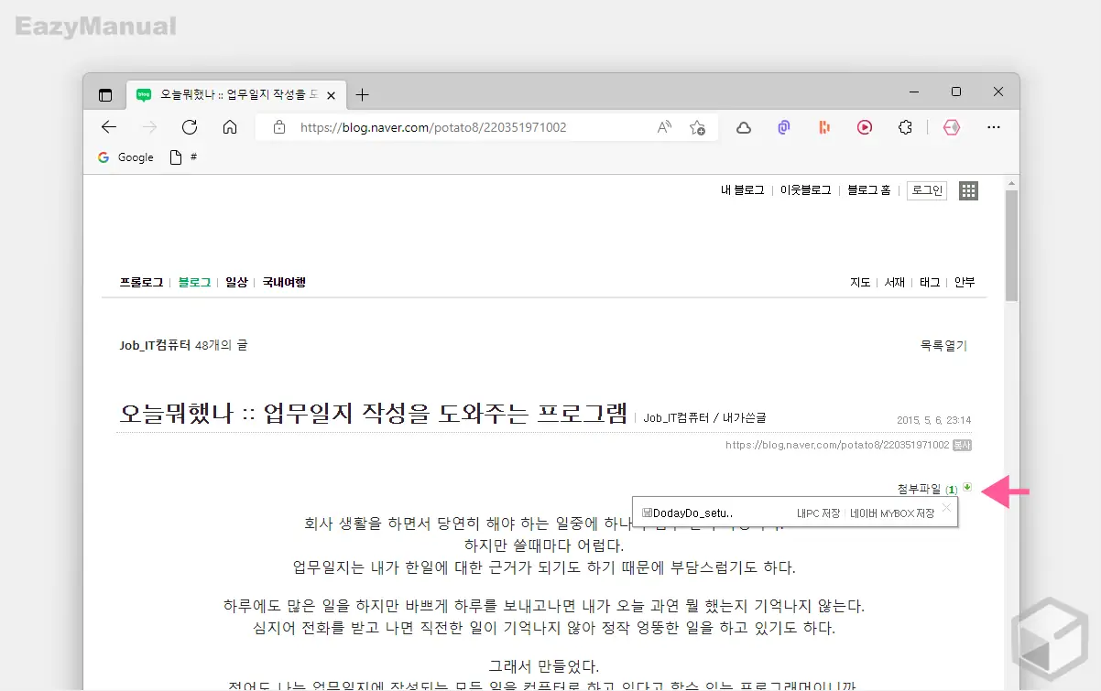Open browser settings via ellipsis menu
Viewport: 1101px width, 691px height.
993,127
